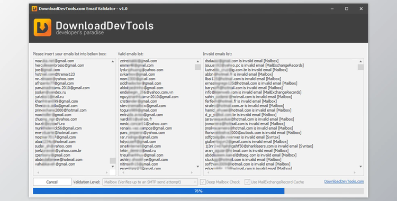Click the valid emails list scrollbar thumb
Viewport: 397px width, 201px height.
[198, 67]
